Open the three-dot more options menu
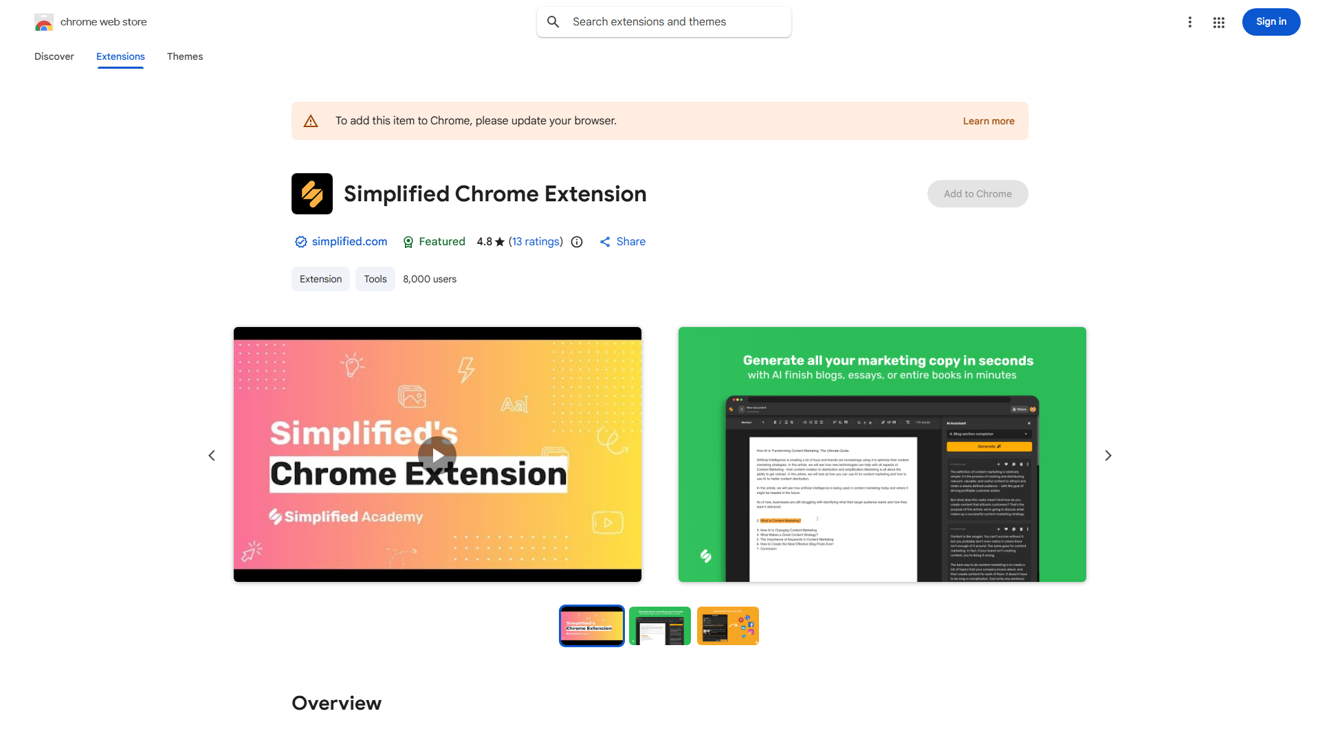Image resolution: width=1320 pixels, height=742 pixels. (1189, 22)
